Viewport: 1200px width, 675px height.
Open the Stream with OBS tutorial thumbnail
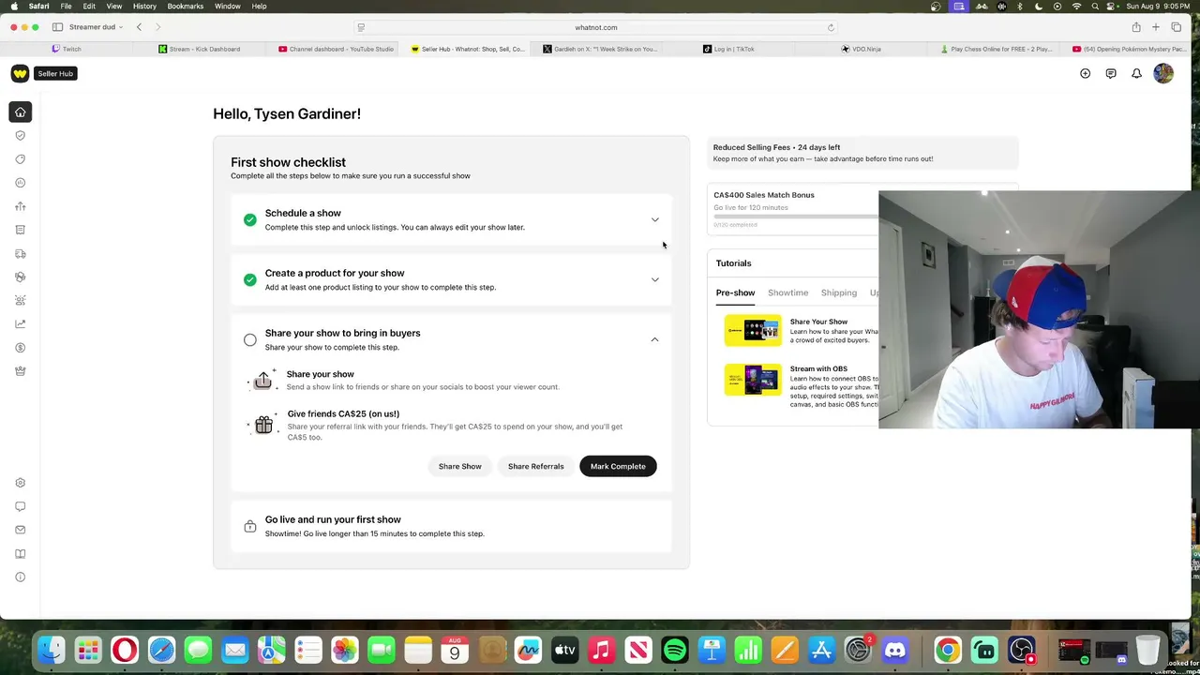(753, 380)
